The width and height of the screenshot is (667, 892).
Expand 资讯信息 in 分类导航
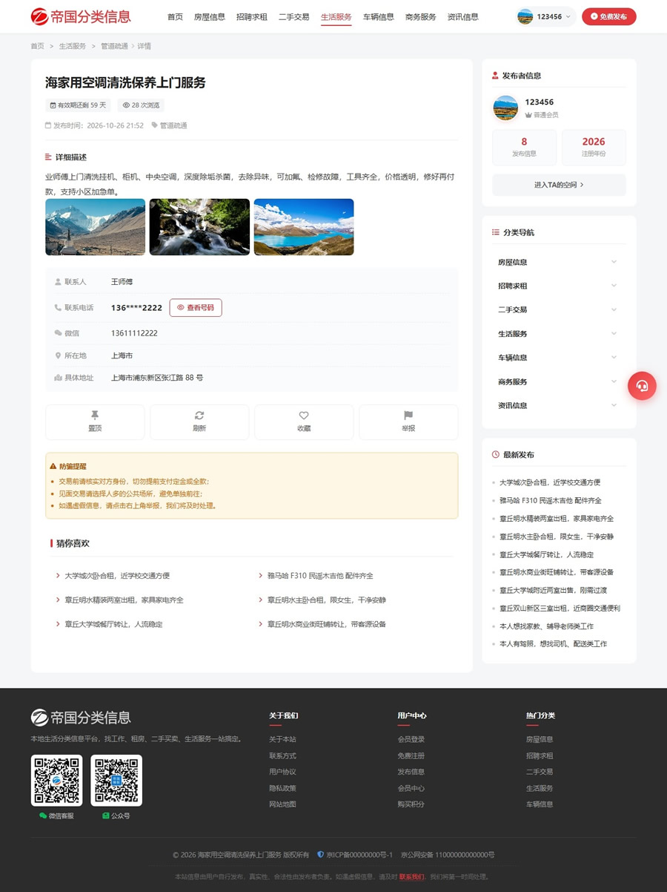coord(557,405)
